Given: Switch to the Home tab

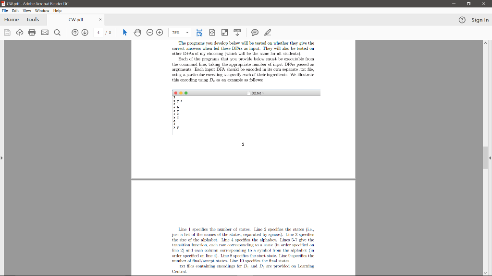Looking at the screenshot, I should tap(12, 19).
